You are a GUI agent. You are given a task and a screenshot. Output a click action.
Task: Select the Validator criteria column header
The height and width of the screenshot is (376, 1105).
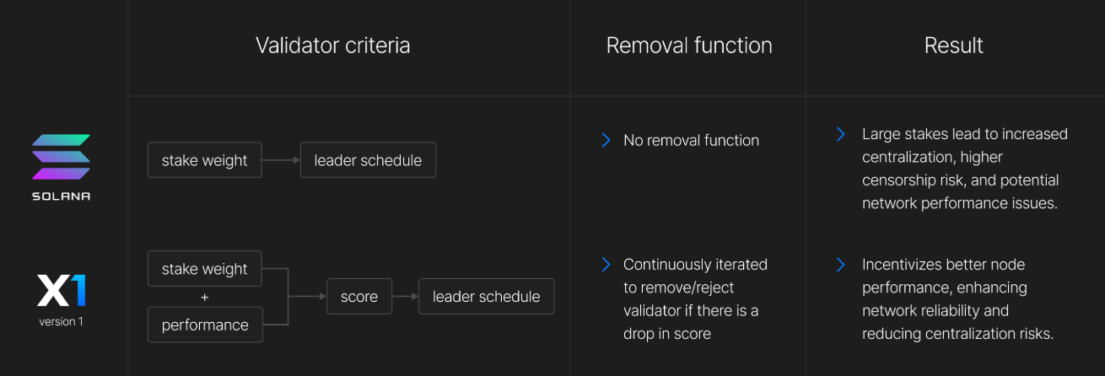pos(332,46)
